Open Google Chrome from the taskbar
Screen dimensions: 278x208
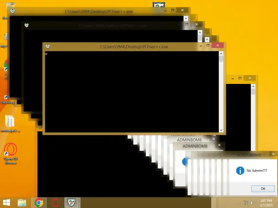click(x=39, y=203)
